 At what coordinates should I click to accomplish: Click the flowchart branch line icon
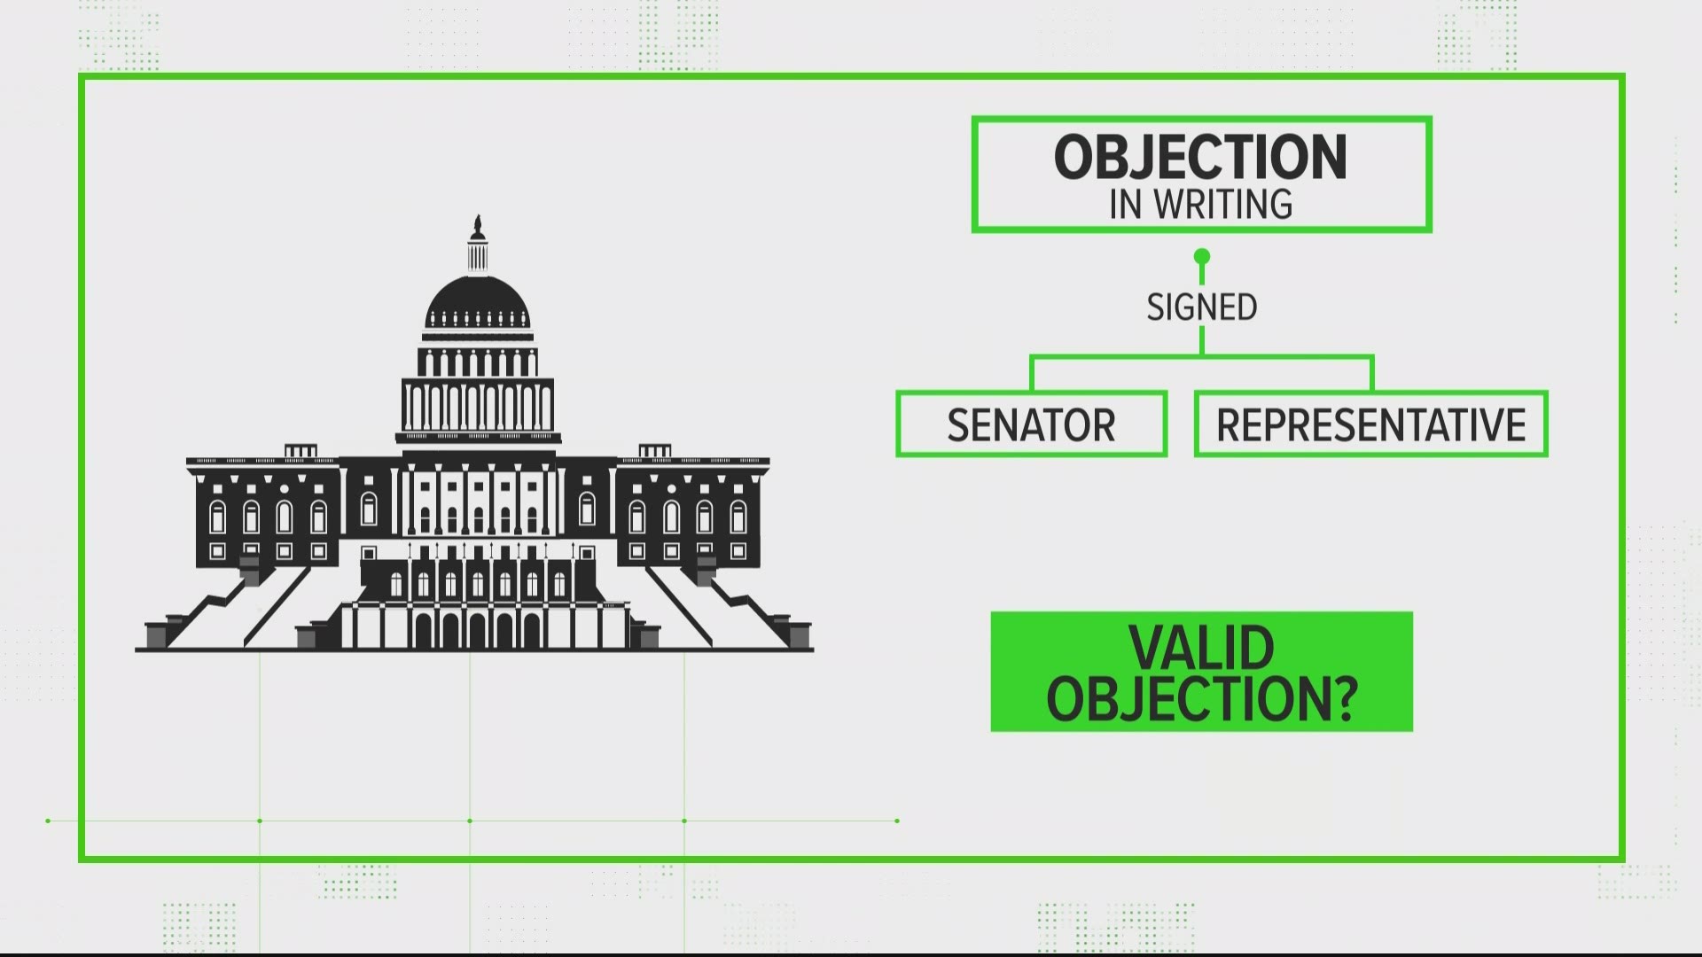tap(1202, 362)
